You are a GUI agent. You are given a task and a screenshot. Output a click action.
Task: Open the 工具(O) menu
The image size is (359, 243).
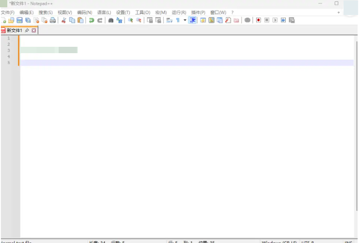coord(142,13)
